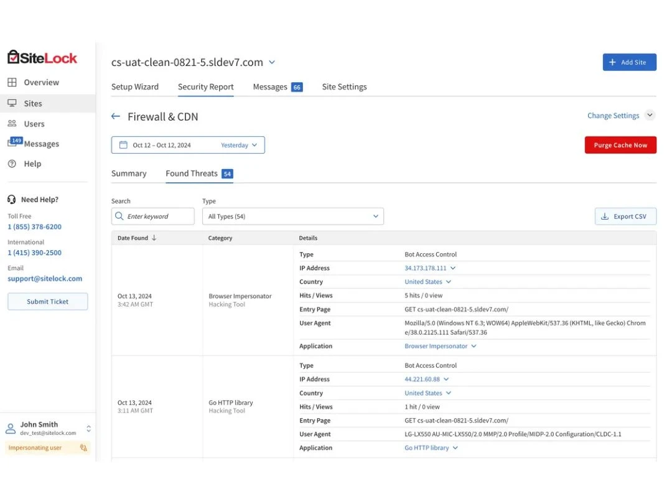The width and height of the screenshot is (672, 504).
Task: Open the Messages tab with 66 badge
Action: coord(278,86)
